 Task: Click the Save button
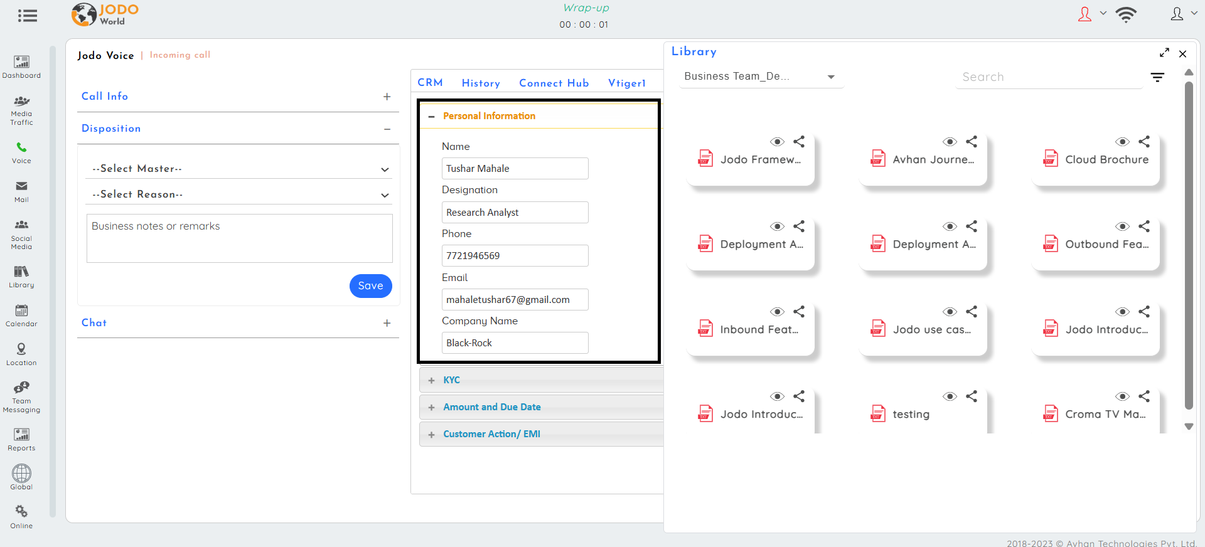(371, 286)
